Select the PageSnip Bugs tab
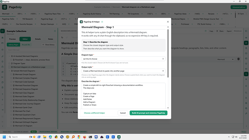Screen dimensions: 249x140 (47, 19)
